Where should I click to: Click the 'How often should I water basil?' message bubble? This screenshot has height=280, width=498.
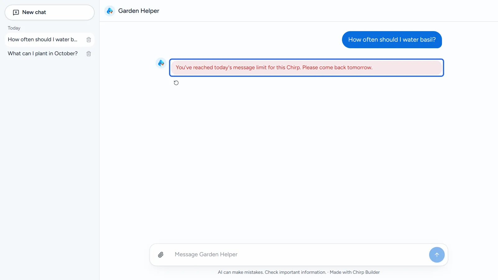coord(392,40)
